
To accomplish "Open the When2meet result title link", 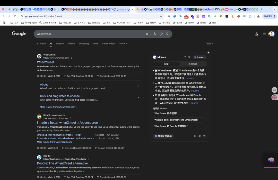I will [46, 62].
